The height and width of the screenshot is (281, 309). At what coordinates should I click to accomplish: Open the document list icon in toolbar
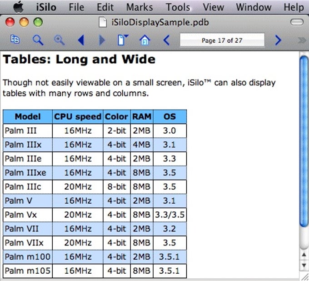point(15,40)
